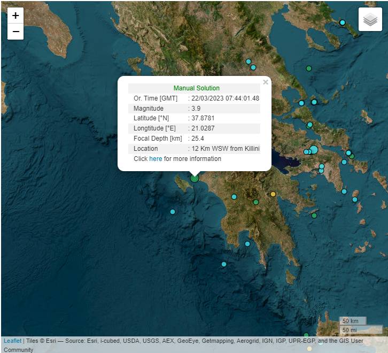
Task: Click the Latitude value 37.8781
Action: click(203, 118)
